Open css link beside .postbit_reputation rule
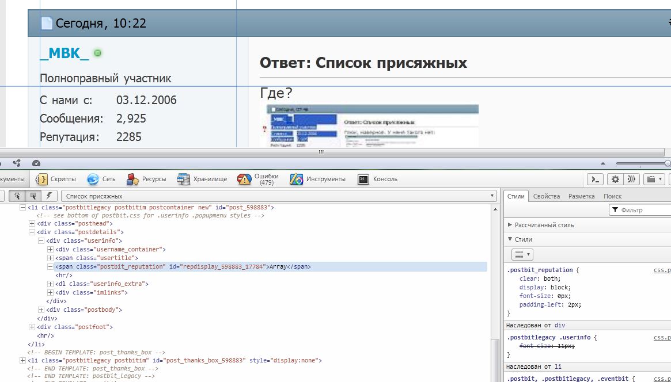 tap(662, 270)
